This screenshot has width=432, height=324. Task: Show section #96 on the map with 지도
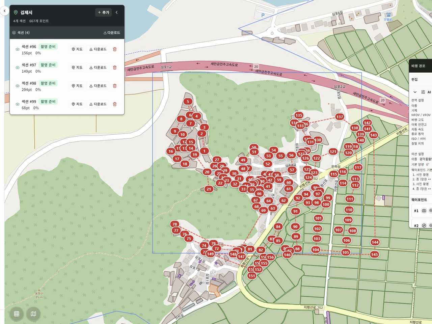(77, 49)
